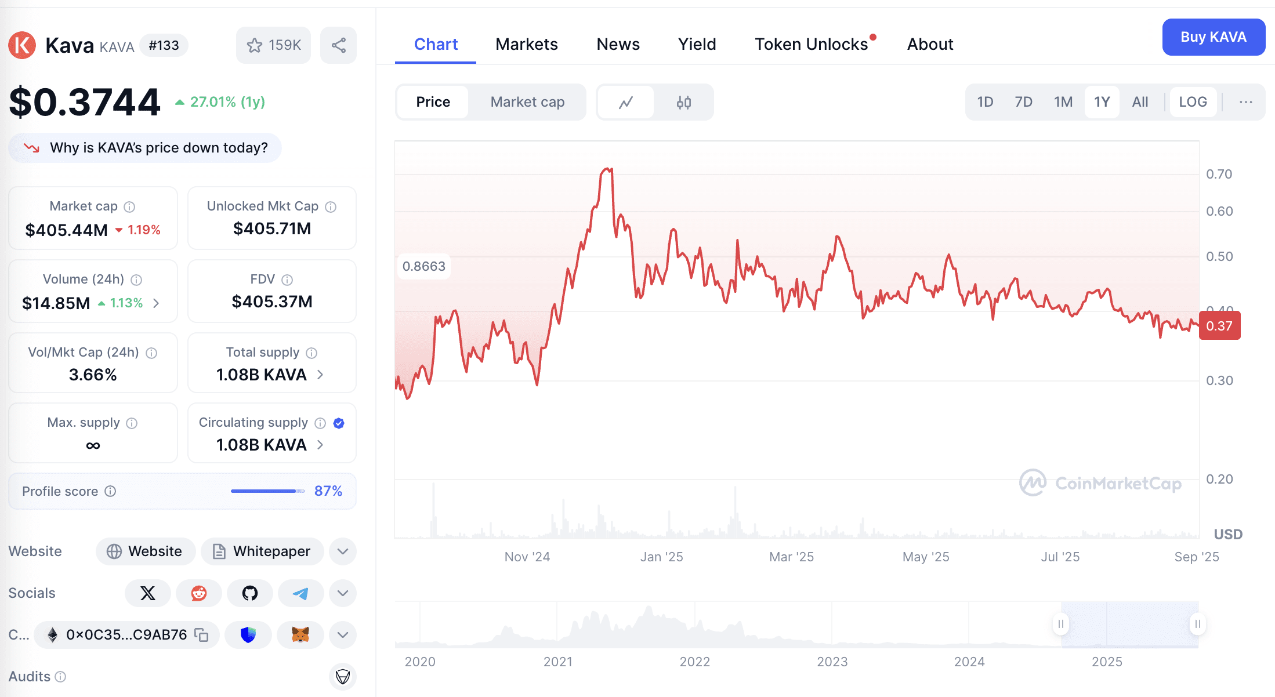This screenshot has width=1275, height=697.
Task: Click the Buy KAVA button
Action: click(1214, 37)
